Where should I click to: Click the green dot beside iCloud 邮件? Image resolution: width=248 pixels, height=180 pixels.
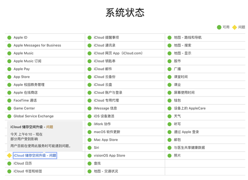(90, 69)
